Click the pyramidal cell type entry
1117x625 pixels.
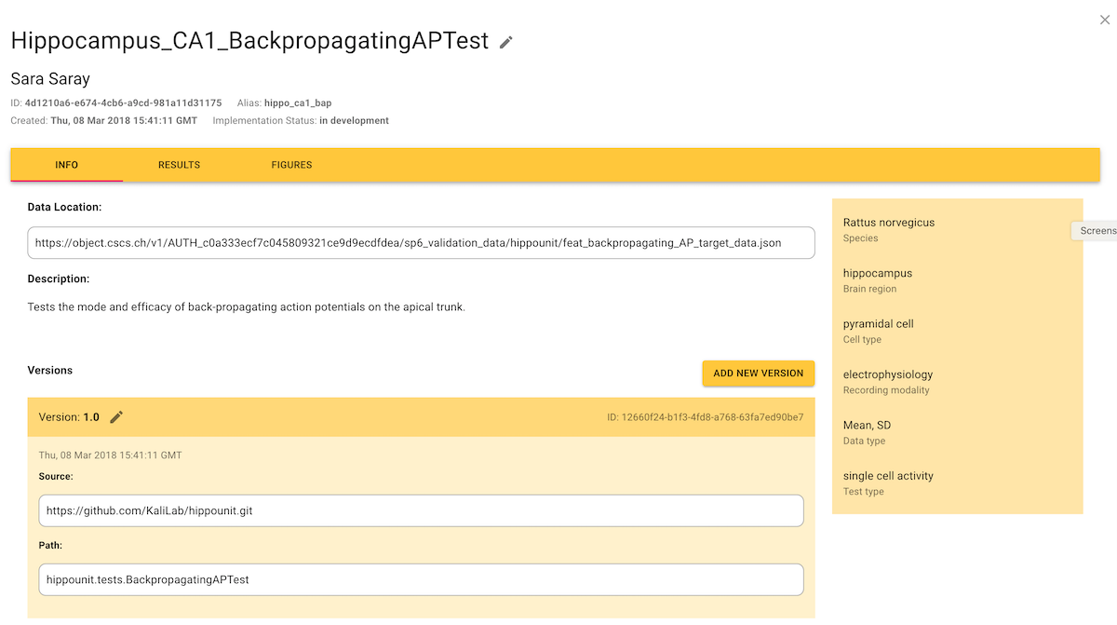pos(878,324)
